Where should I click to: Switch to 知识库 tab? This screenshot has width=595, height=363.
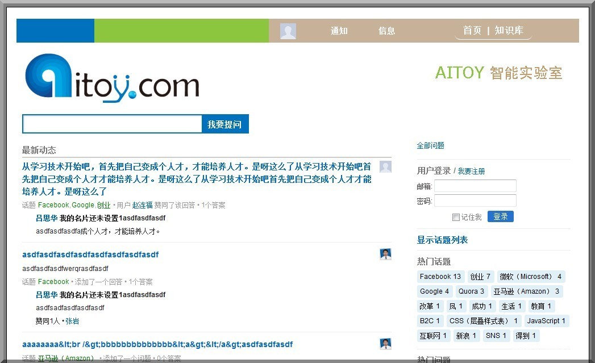(509, 31)
